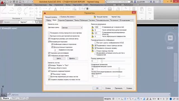Viewport: 179px width, 101px height.
Task: Switch to the 'Система' tab
Action: [92, 20]
